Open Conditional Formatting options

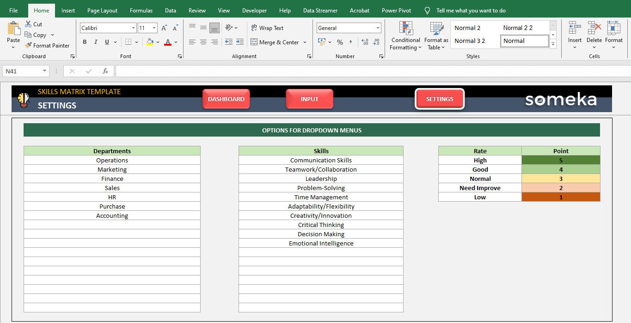(x=405, y=35)
